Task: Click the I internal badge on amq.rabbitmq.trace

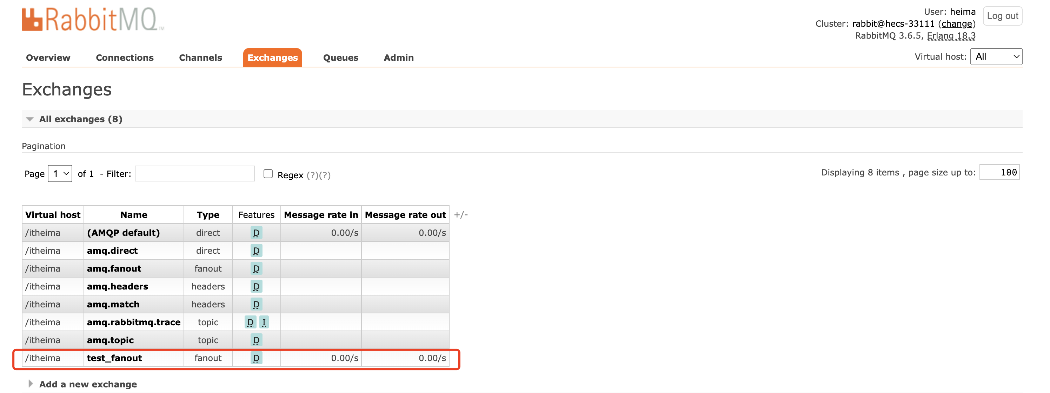Action: (x=264, y=322)
